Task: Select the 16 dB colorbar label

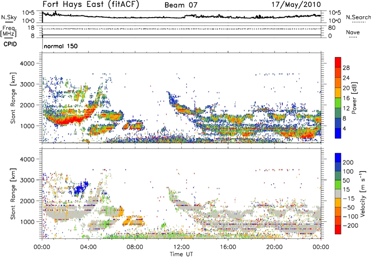Action: [346, 98]
